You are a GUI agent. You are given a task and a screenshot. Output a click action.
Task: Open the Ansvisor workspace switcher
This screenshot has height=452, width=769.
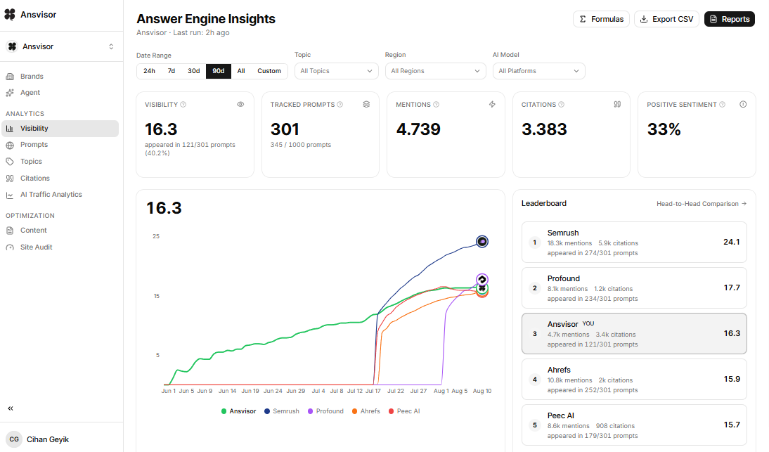point(61,46)
